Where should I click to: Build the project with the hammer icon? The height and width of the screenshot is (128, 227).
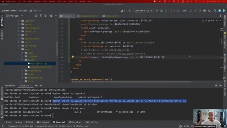point(129,11)
